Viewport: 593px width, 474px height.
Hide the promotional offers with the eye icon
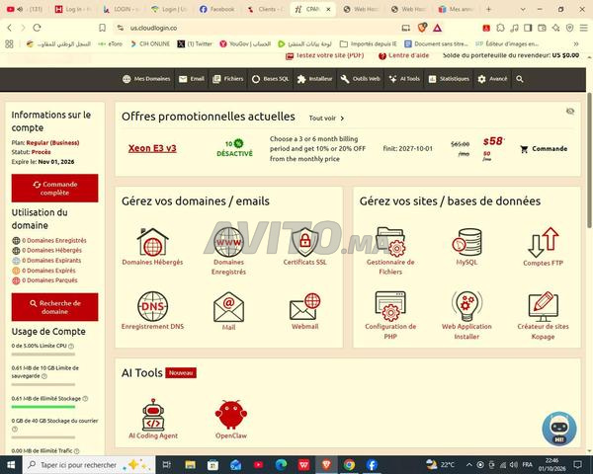570,112
